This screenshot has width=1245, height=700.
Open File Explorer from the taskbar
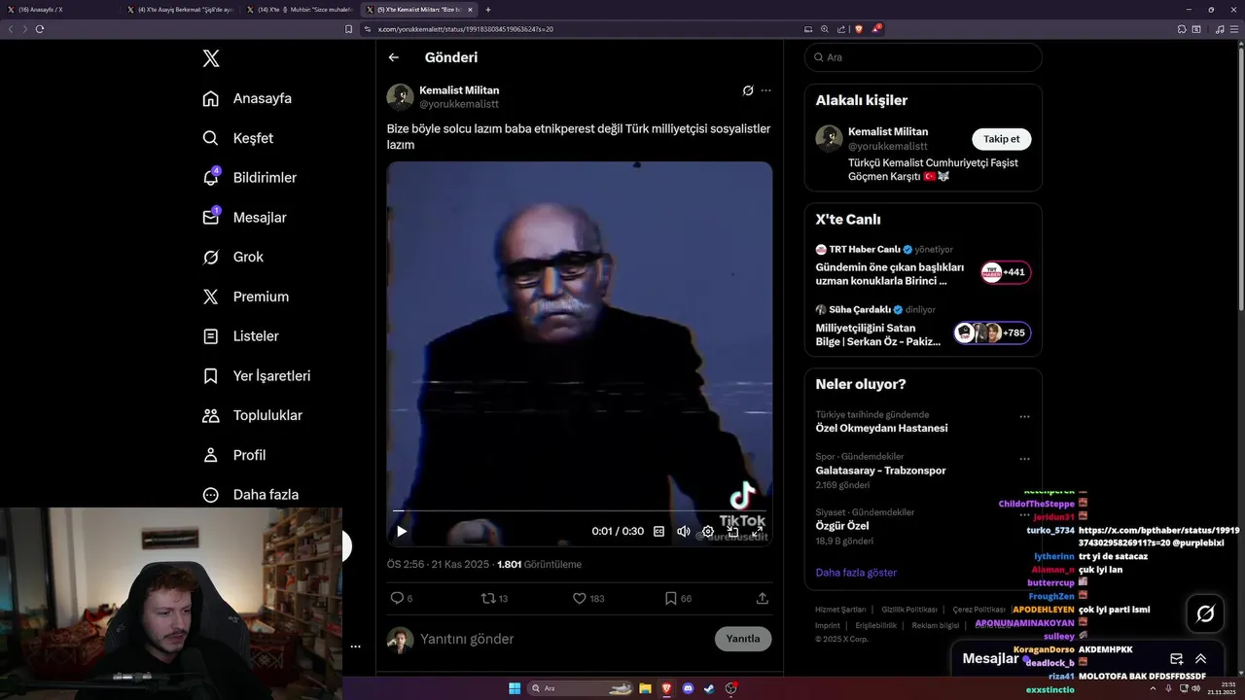645,688
